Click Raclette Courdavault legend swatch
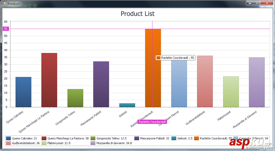 click(x=196, y=138)
